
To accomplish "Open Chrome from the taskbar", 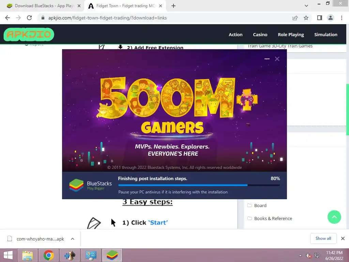I will click(x=48, y=255).
